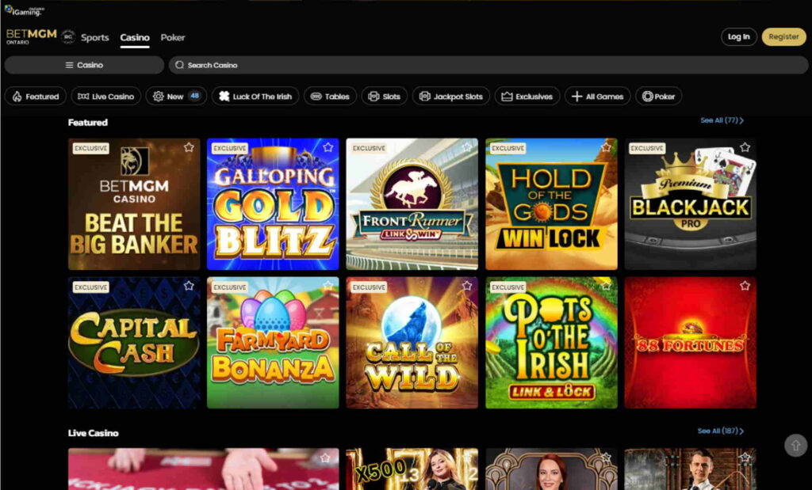The height and width of the screenshot is (490, 812).
Task: Click the Exclusive badge on Capital Cash
Action: tap(90, 287)
